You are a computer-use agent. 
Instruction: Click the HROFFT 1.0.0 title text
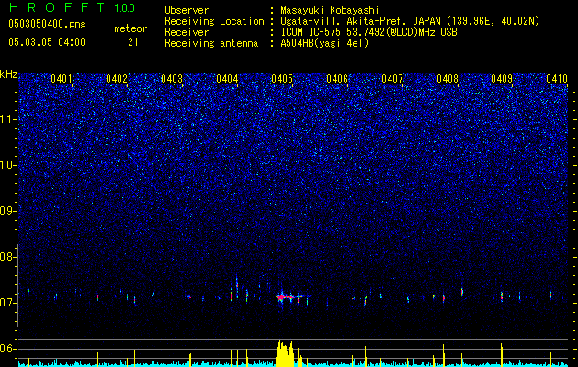tap(73, 7)
